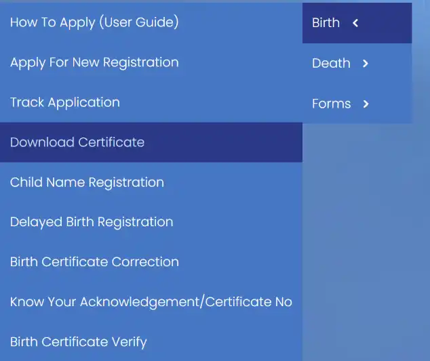Expand Death submenu chevron arrow
This screenshot has width=430, height=361.
point(366,64)
